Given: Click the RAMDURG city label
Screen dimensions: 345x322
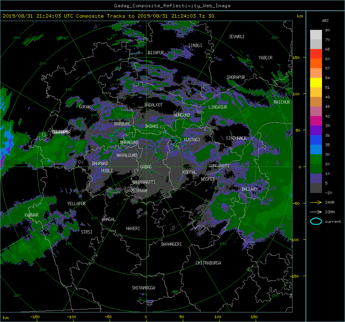Looking at the screenshot, I should [122, 124].
